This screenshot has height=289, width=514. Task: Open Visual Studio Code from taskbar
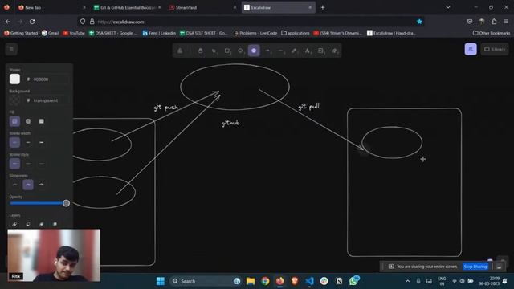click(309, 281)
